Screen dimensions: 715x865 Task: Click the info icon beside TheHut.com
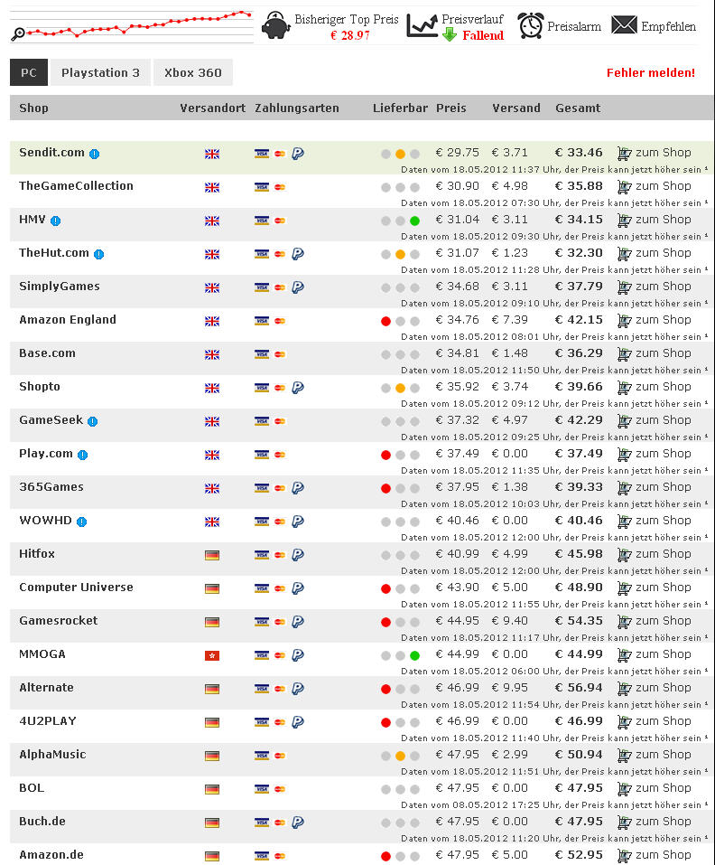pyautogui.click(x=98, y=254)
